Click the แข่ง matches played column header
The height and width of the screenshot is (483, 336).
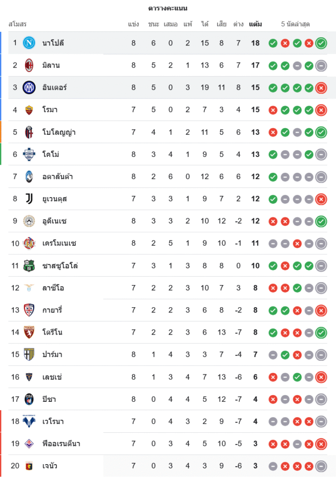click(x=134, y=24)
